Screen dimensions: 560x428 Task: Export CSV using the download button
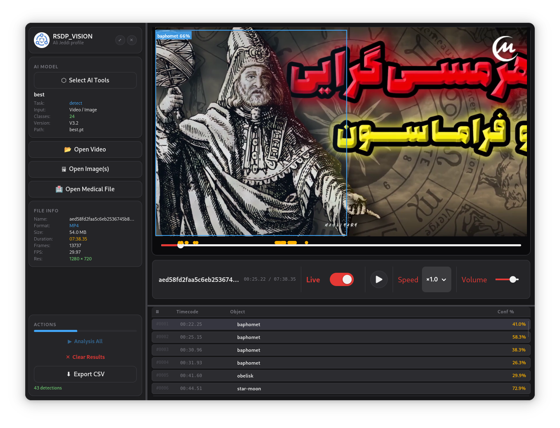(x=85, y=374)
